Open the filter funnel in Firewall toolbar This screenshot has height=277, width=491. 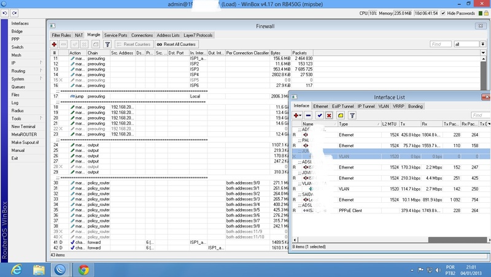(x=107, y=44)
